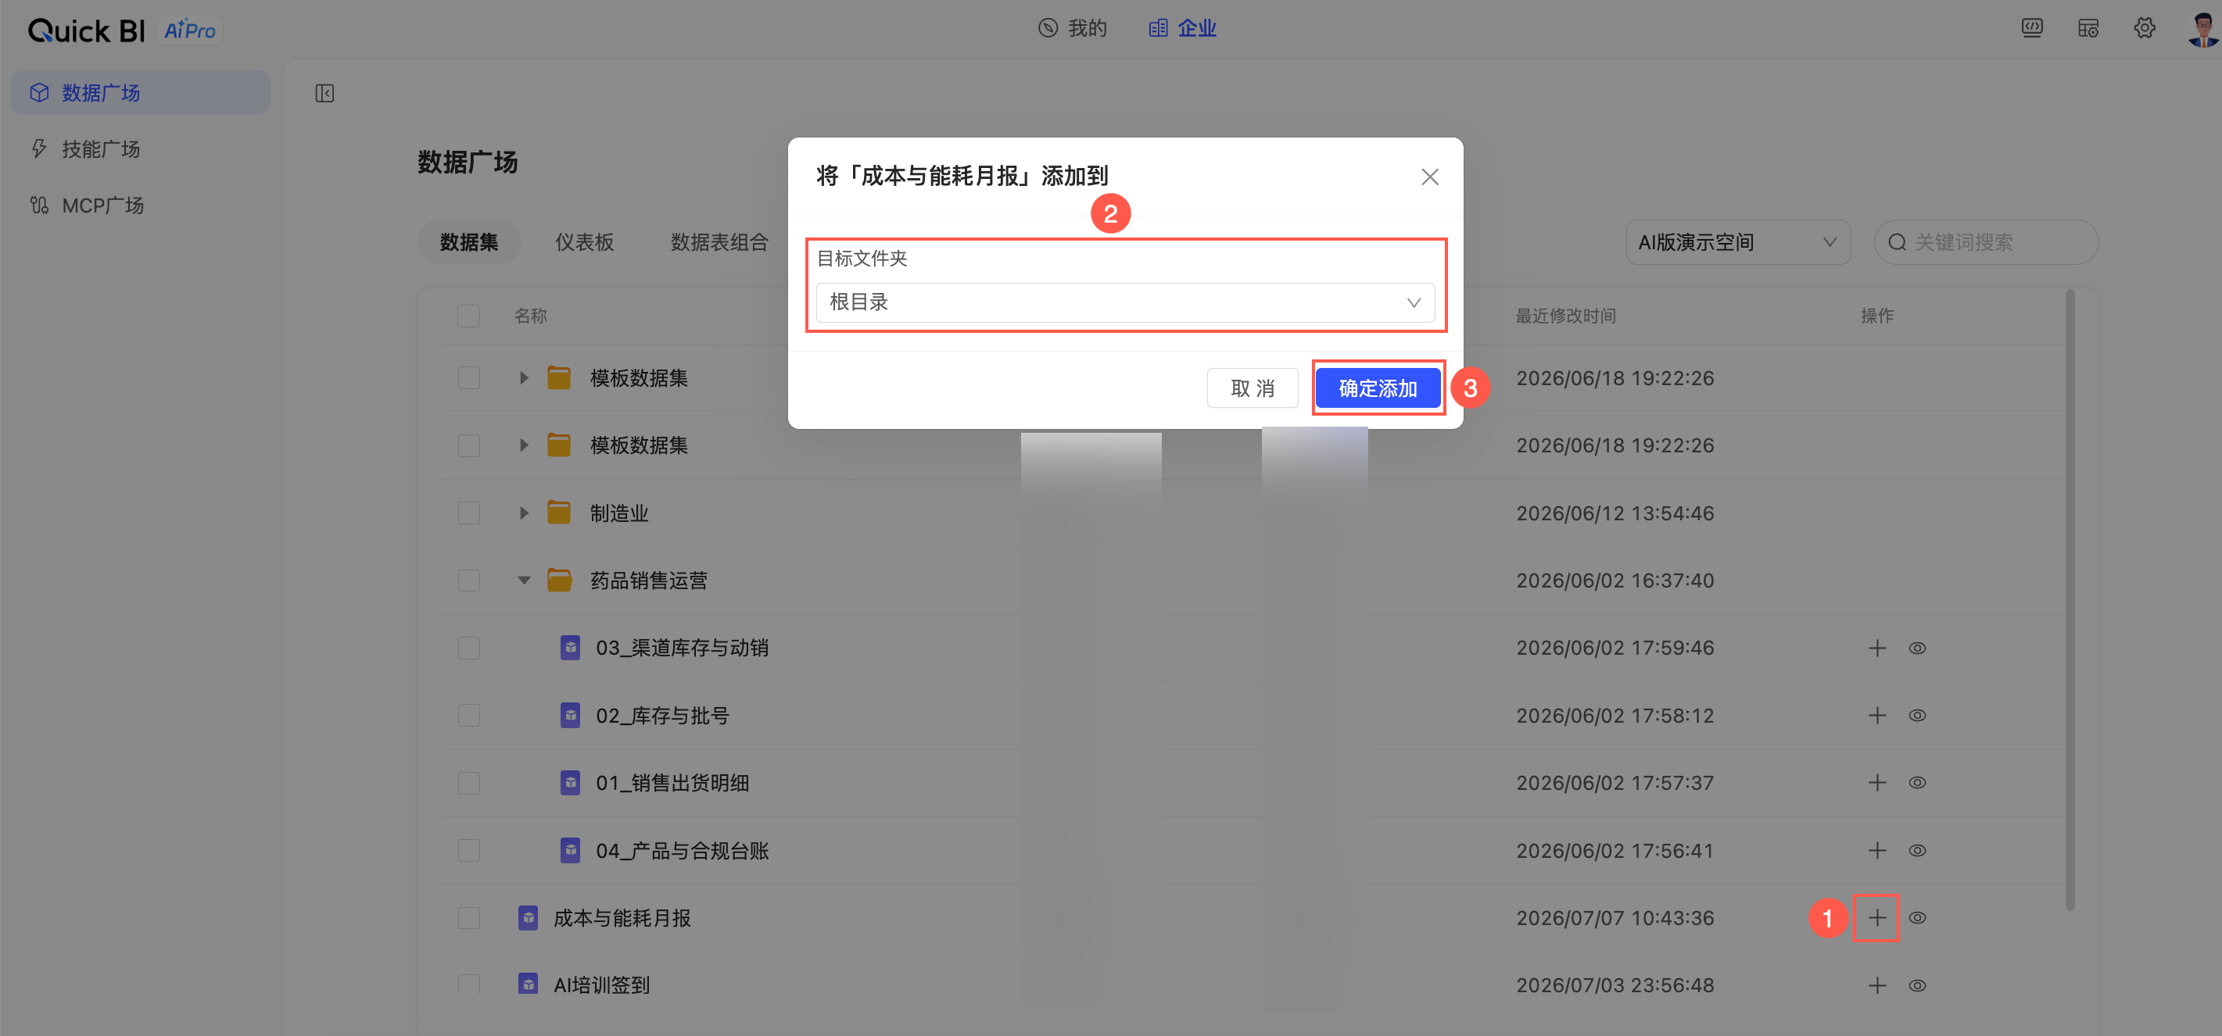The height and width of the screenshot is (1036, 2222).
Task: Add 01_销售出货明细 with plus icon
Action: pos(1877,784)
